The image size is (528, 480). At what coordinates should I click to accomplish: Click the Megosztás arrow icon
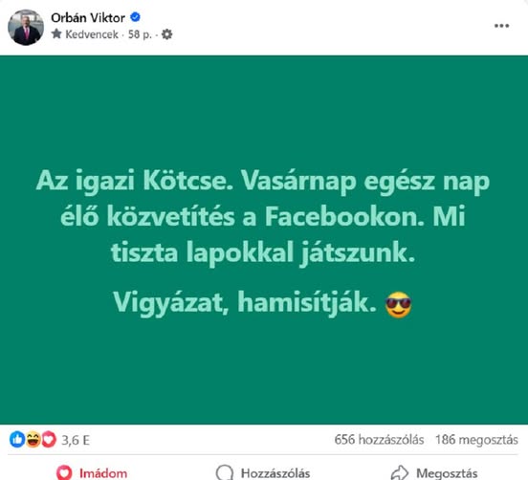[x=400, y=473]
